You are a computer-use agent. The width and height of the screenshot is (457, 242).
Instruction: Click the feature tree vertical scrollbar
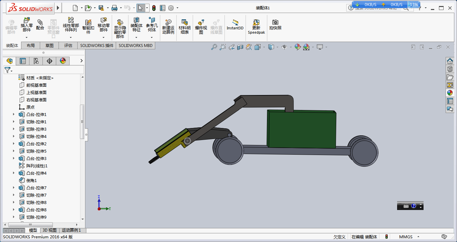82,122
